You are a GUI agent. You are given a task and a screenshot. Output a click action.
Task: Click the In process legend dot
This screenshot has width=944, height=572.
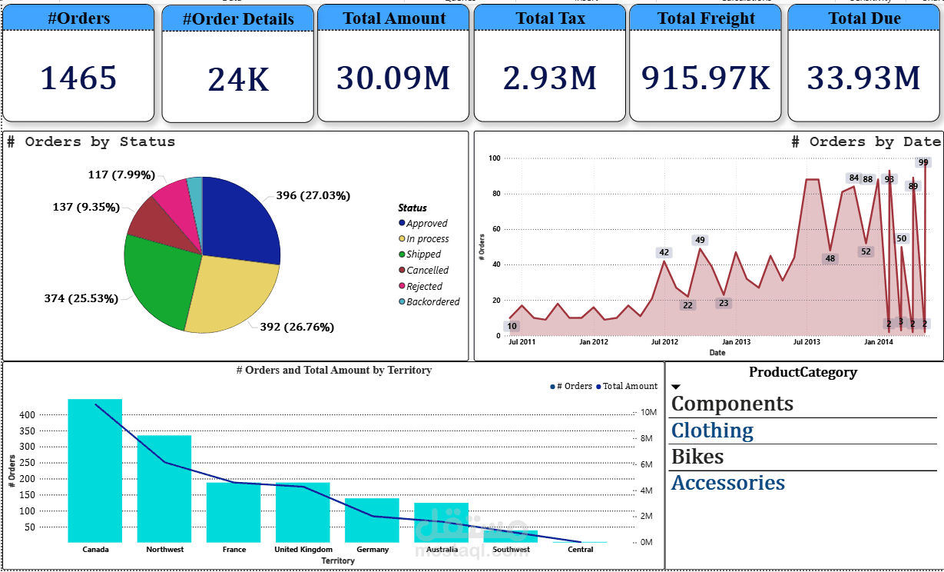(x=402, y=239)
